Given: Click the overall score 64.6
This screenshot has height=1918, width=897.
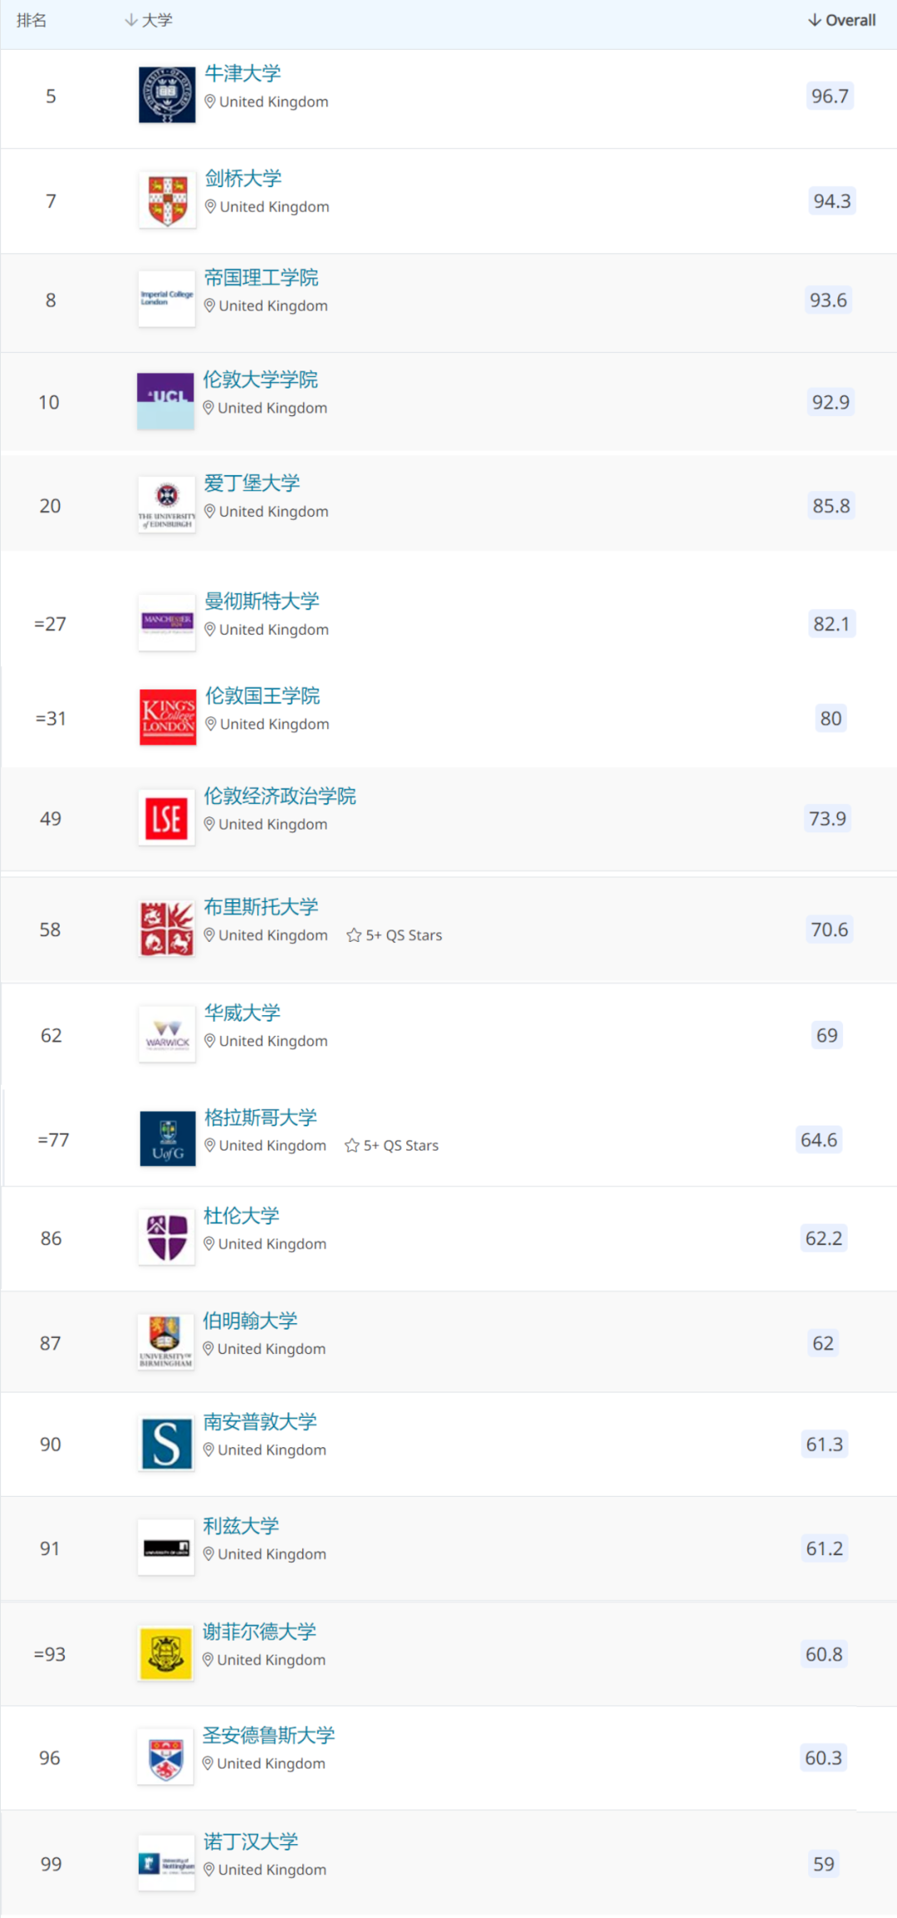Looking at the screenshot, I should pyautogui.click(x=819, y=1140).
